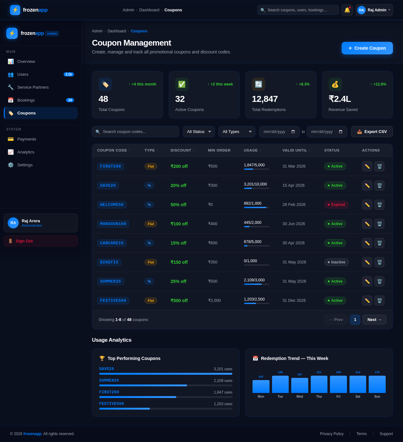403x442 pixels.
Task: Edit the FIRST200 coupon with pencil icon
Action: [x=367, y=166]
